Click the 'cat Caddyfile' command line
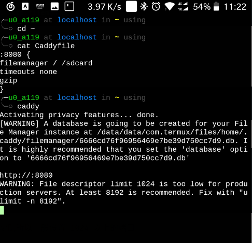This screenshot has width=252, height=243. point(46,46)
